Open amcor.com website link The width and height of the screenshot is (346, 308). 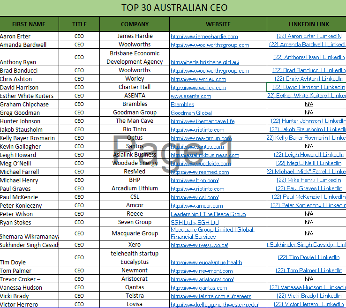tap(197, 206)
